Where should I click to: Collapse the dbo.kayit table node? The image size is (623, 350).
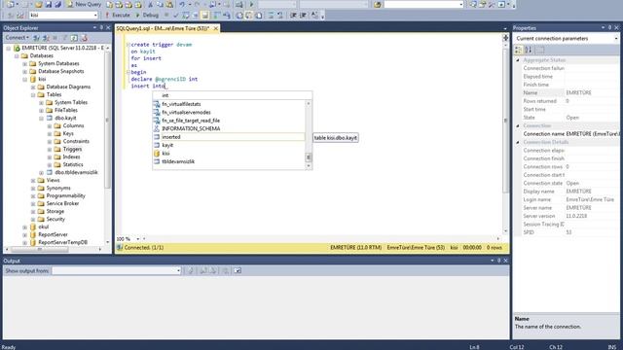pyautogui.click(x=41, y=118)
